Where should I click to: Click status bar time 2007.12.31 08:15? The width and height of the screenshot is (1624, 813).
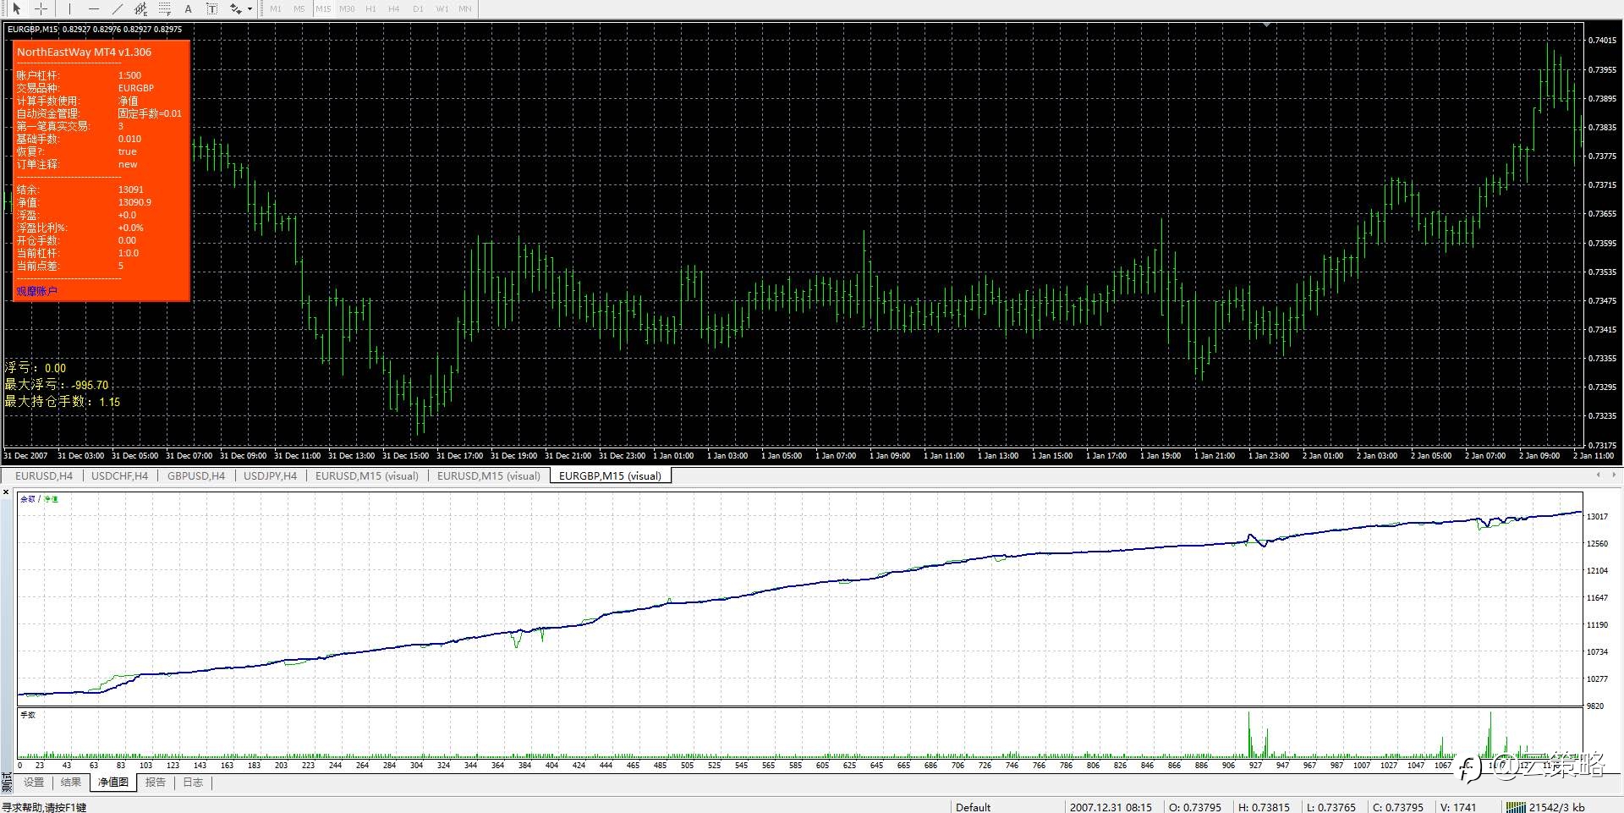(1111, 807)
